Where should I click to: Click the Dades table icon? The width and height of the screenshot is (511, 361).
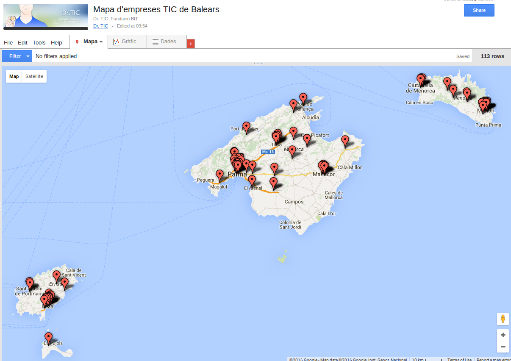(x=156, y=42)
